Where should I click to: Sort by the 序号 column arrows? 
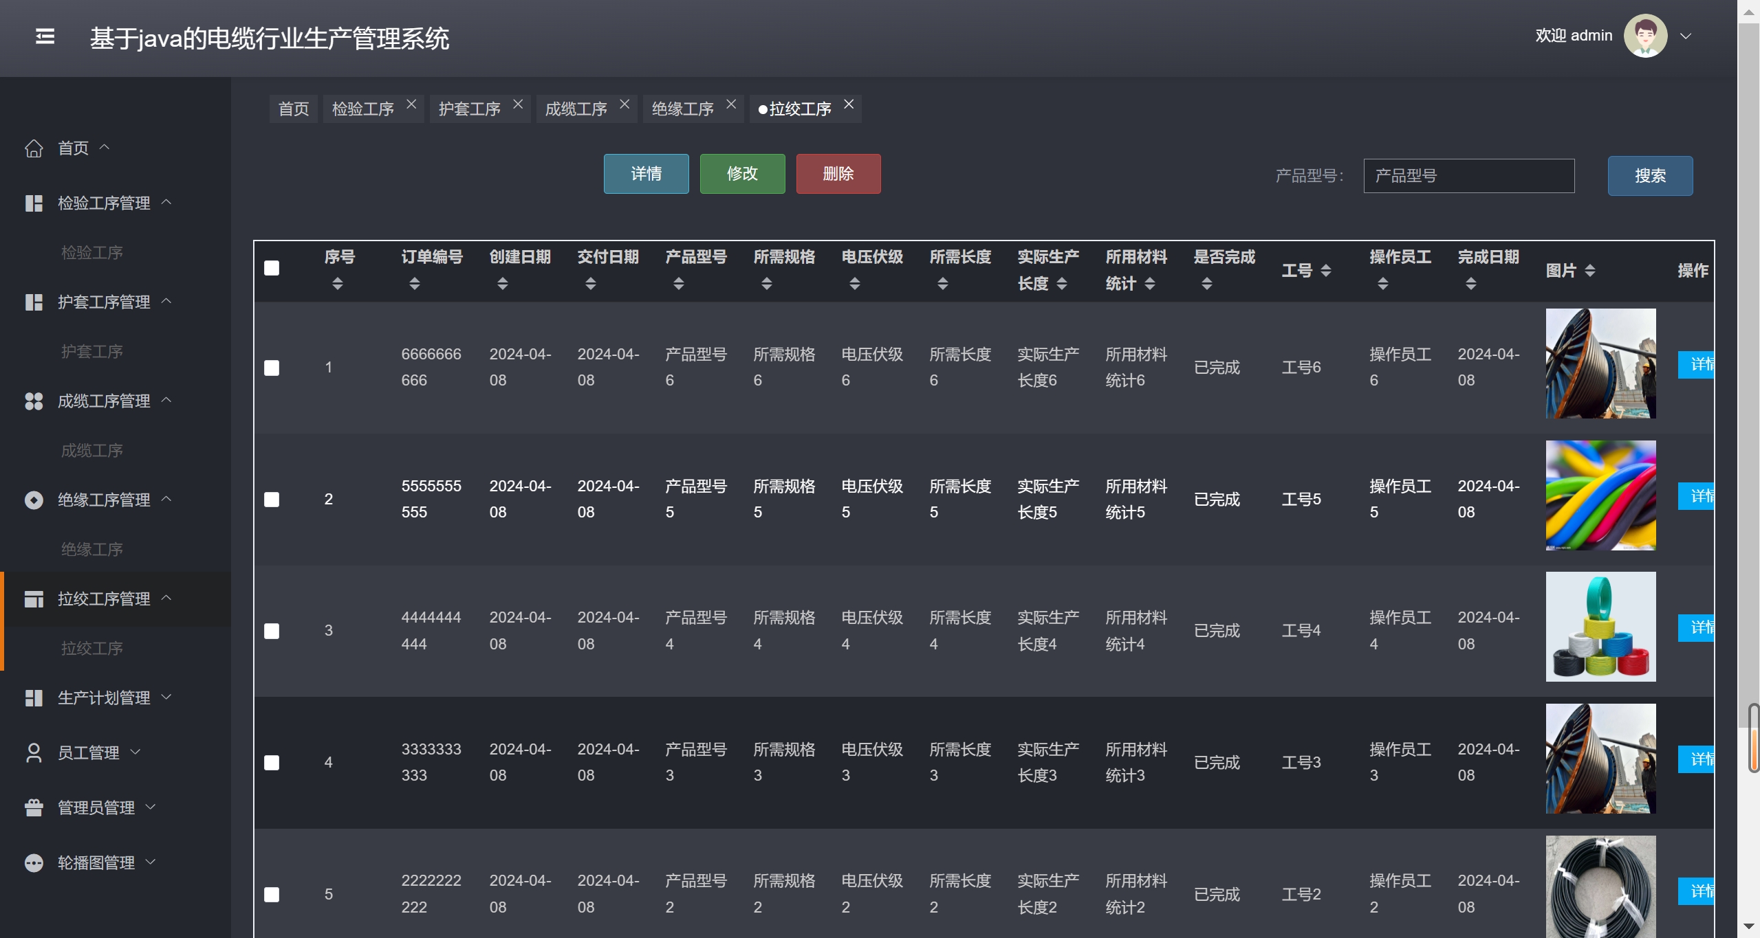tap(337, 284)
